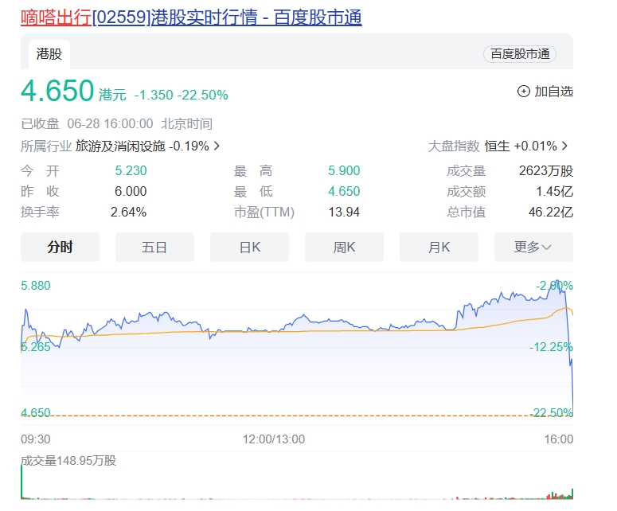617x511 pixels.
Task: Click the timestamp 06-28 16:00:00
Action: [x=110, y=124]
